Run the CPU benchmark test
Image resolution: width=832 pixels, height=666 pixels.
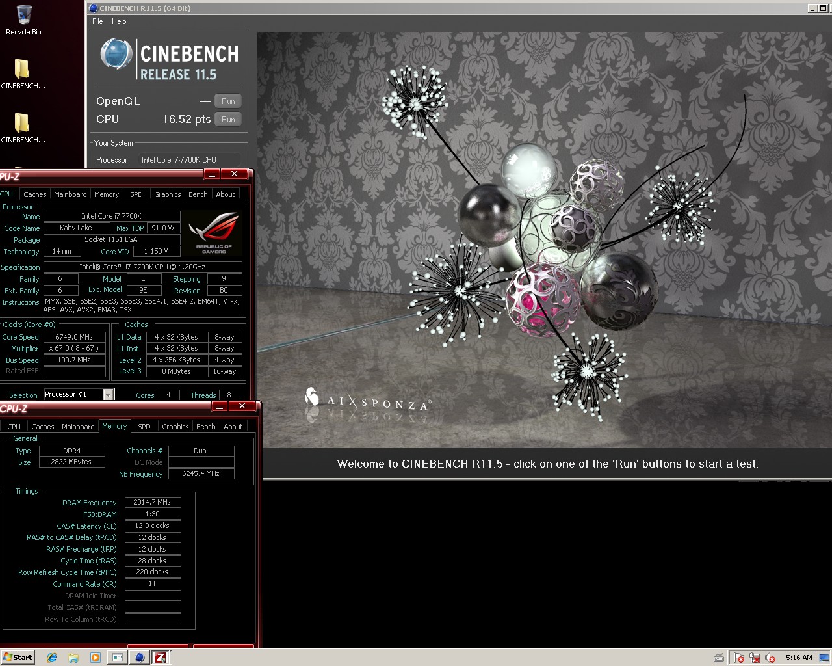228,120
